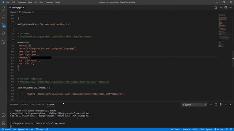Open editor More Actions ellipsis
Viewport: 234px width, 131px height.
coord(230,7)
